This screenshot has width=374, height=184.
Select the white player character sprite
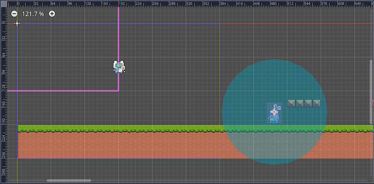pyautogui.click(x=119, y=67)
